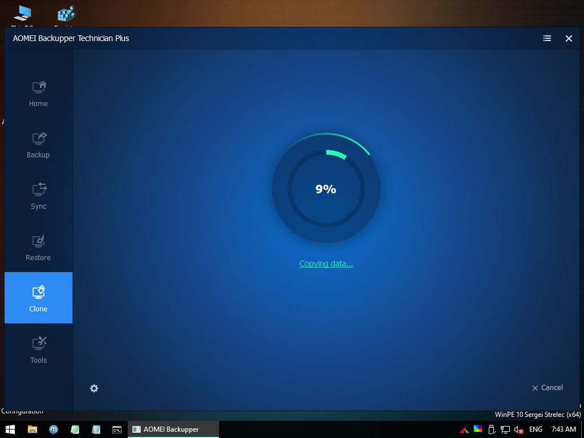
Task: Open the command prompt taskbar icon
Action: pyautogui.click(x=117, y=429)
